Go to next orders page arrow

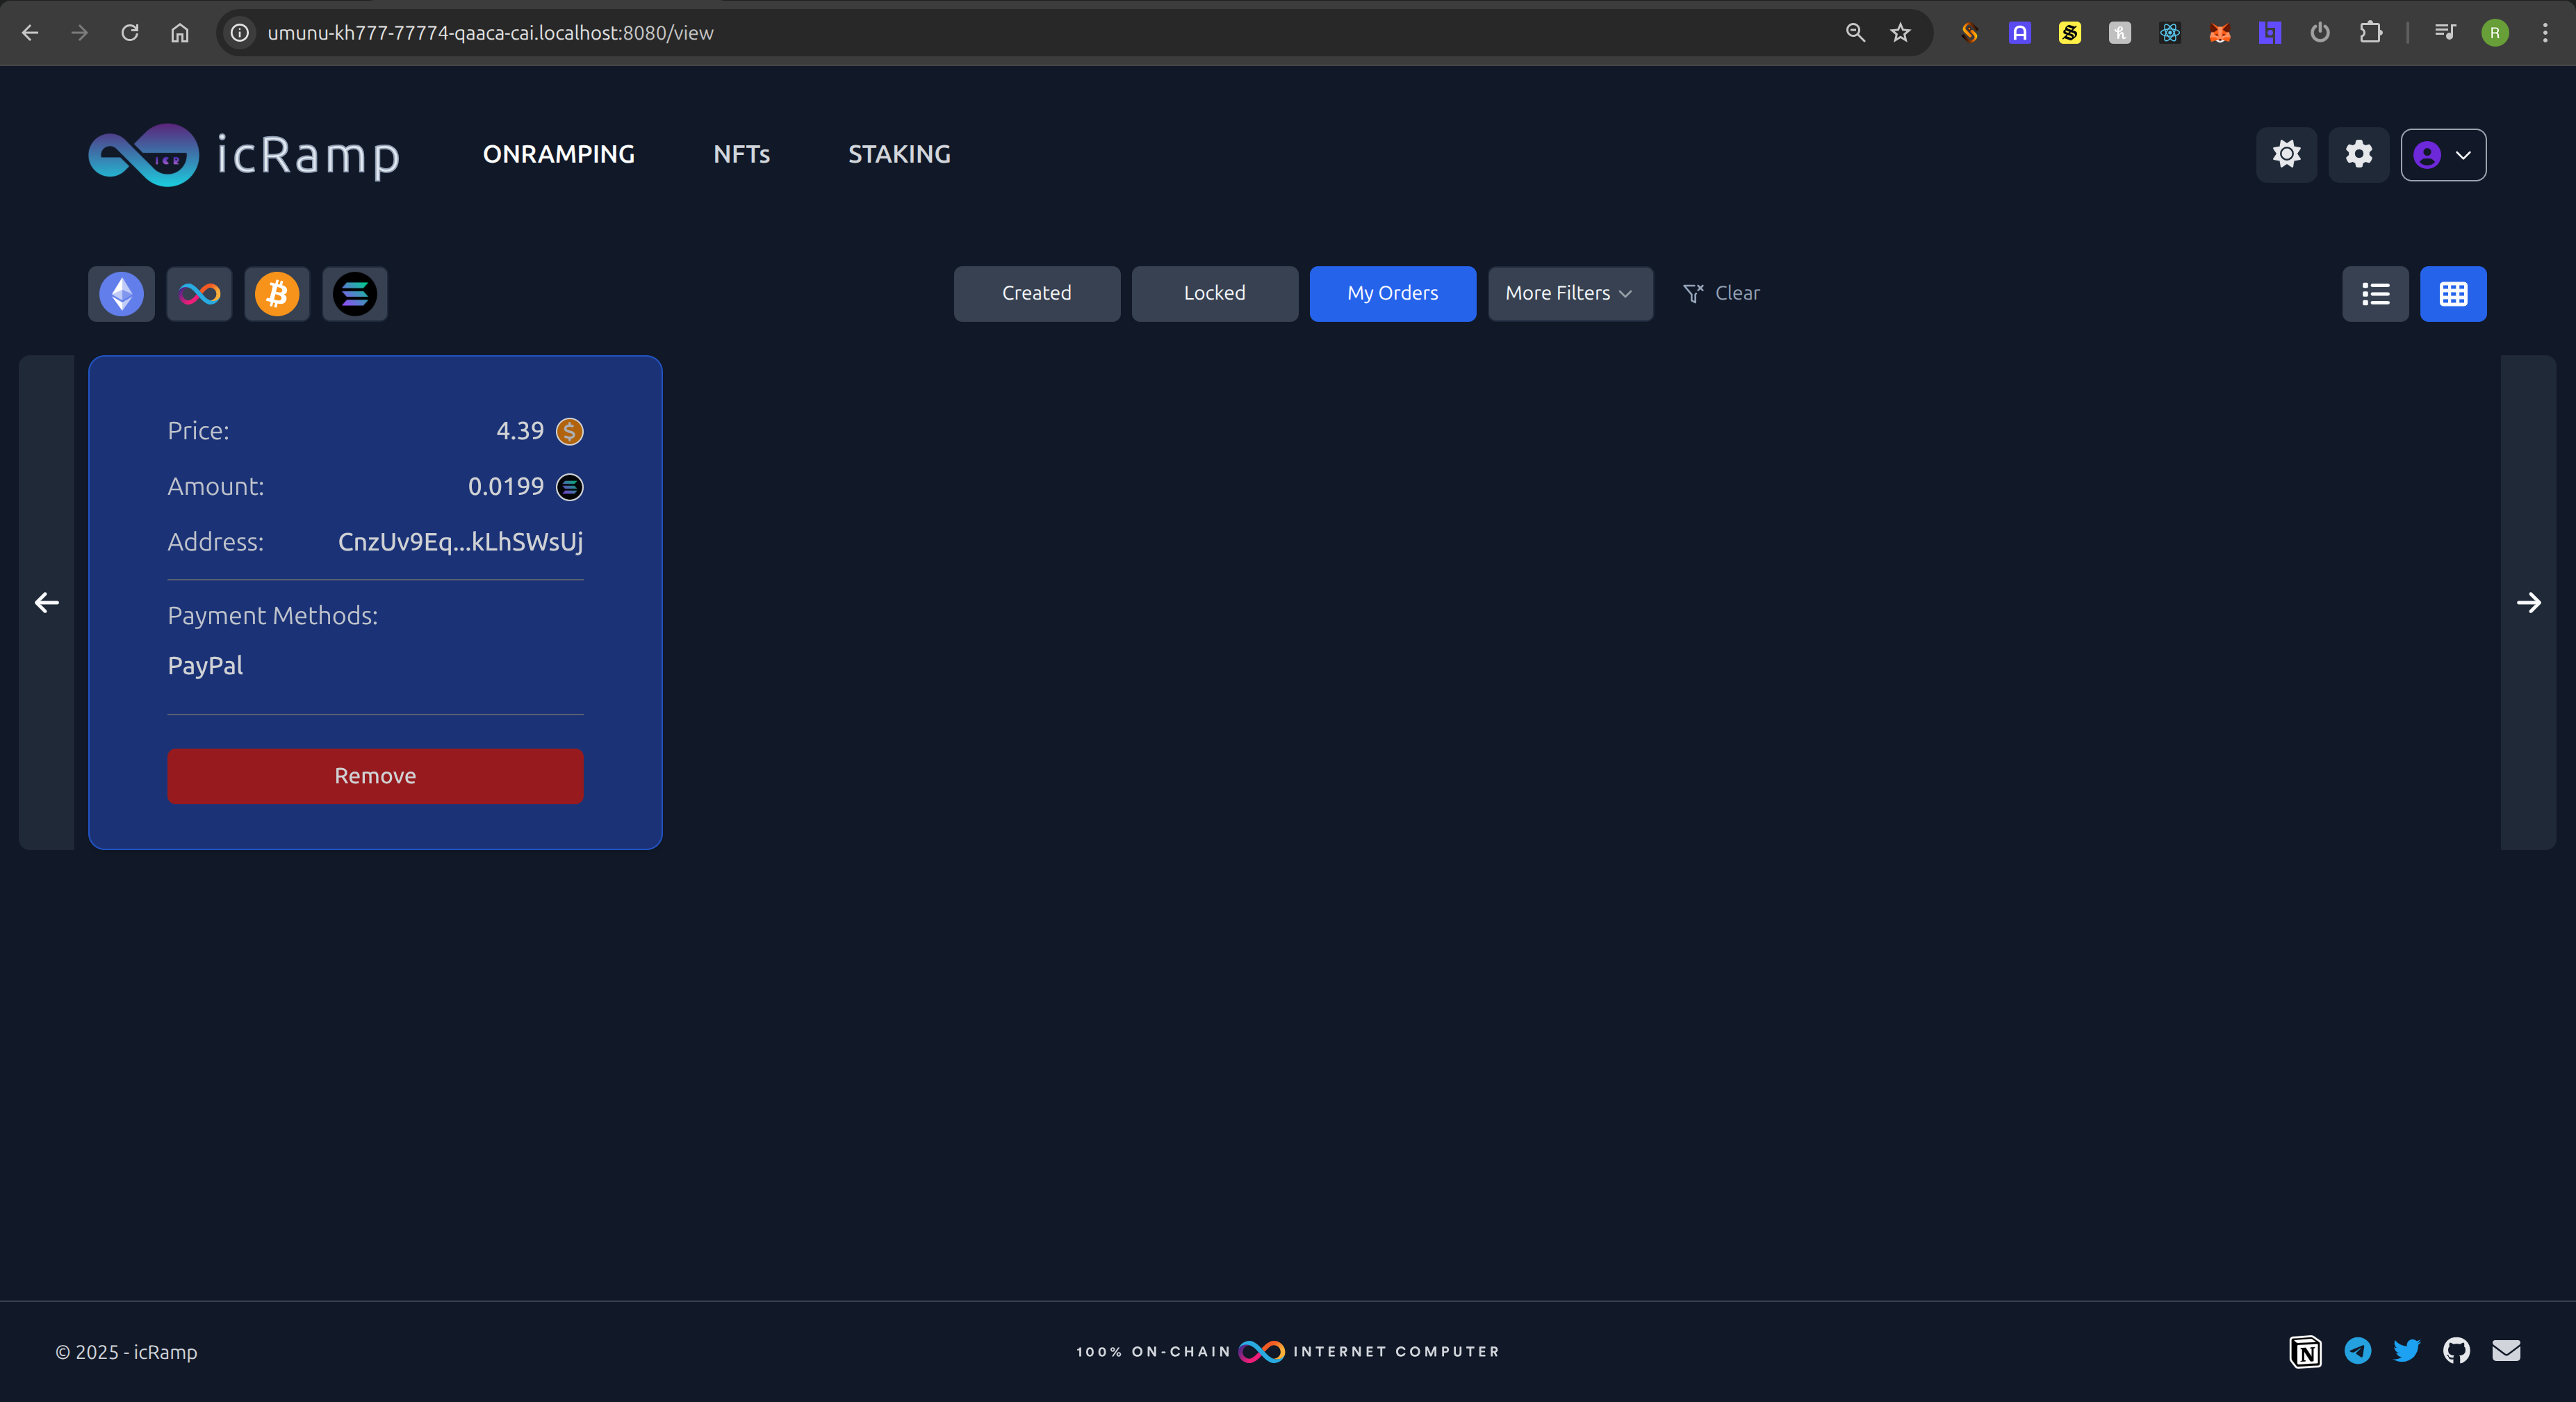(2528, 602)
